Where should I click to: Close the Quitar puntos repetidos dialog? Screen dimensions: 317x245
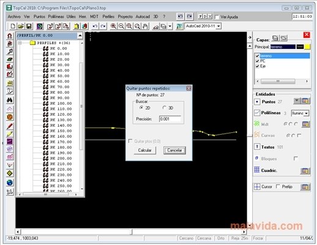[188, 88]
